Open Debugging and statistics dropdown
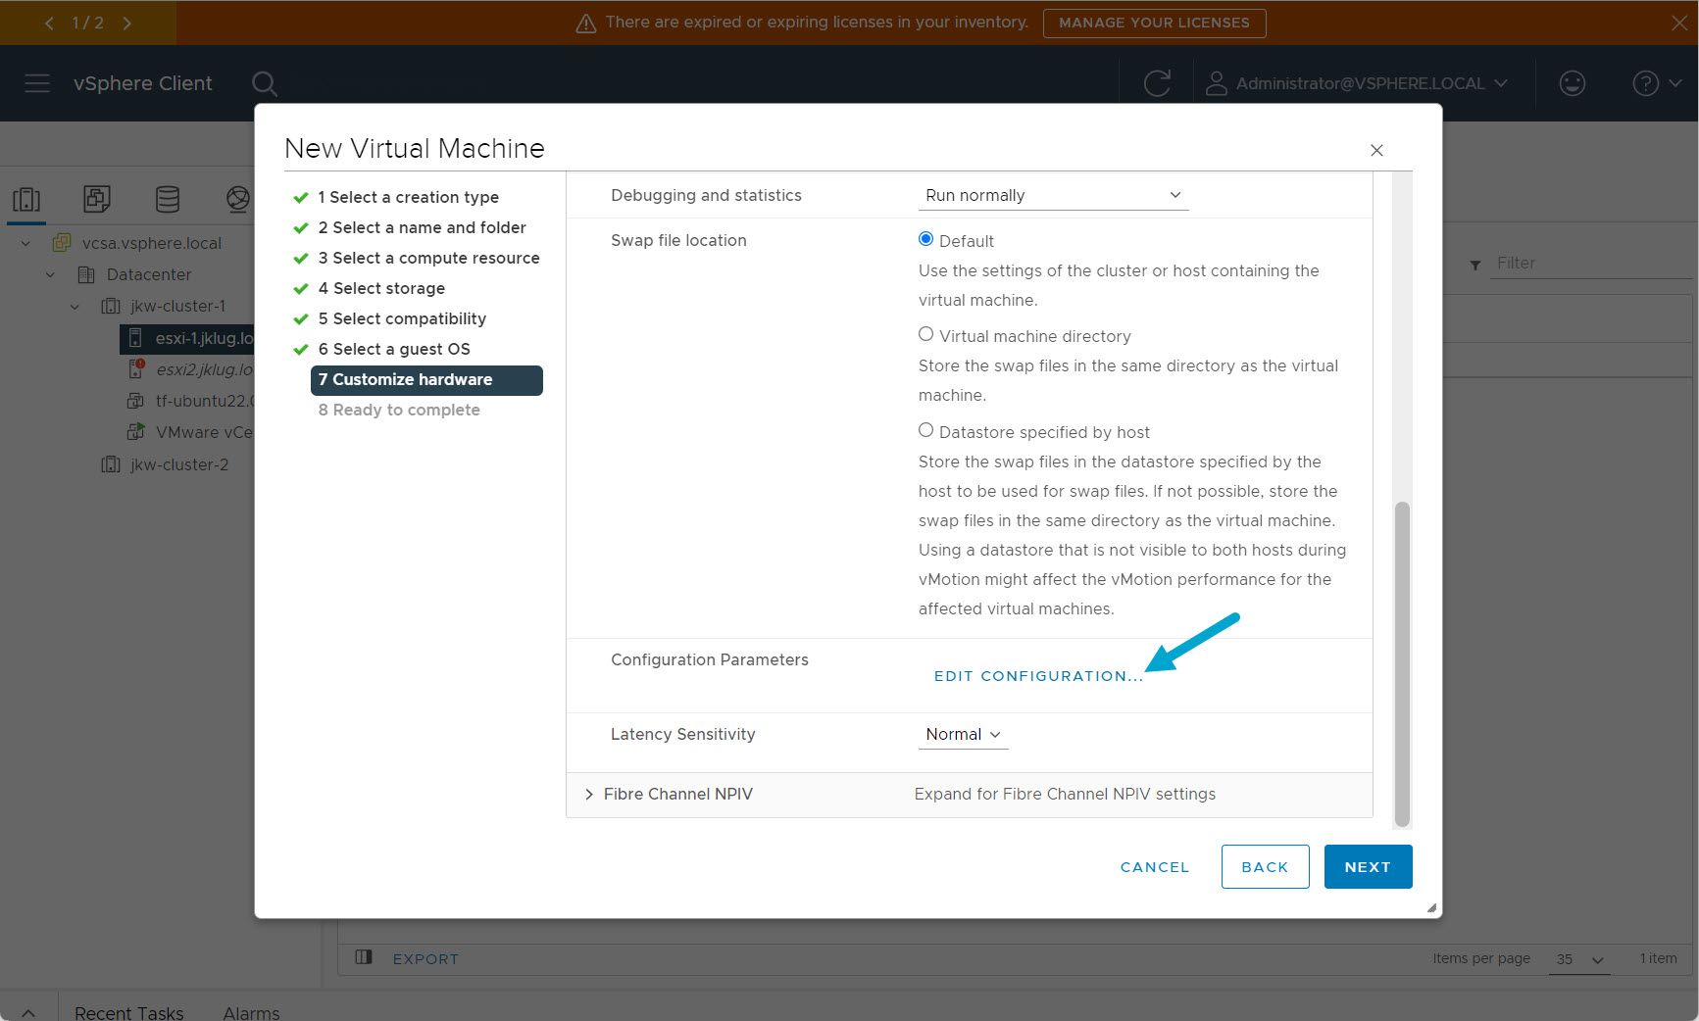1699x1021 pixels. pos(1053,195)
